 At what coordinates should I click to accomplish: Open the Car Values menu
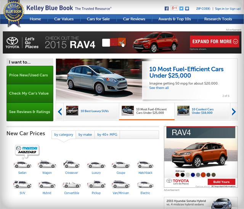pos(64,19)
